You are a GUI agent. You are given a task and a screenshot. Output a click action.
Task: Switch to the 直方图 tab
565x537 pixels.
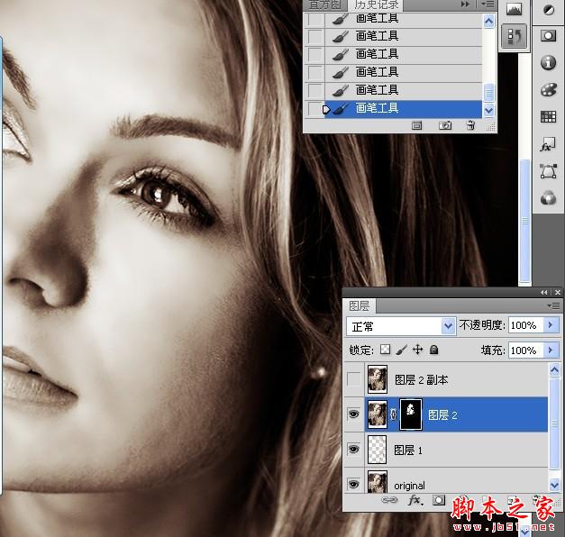(x=325, y=5)
